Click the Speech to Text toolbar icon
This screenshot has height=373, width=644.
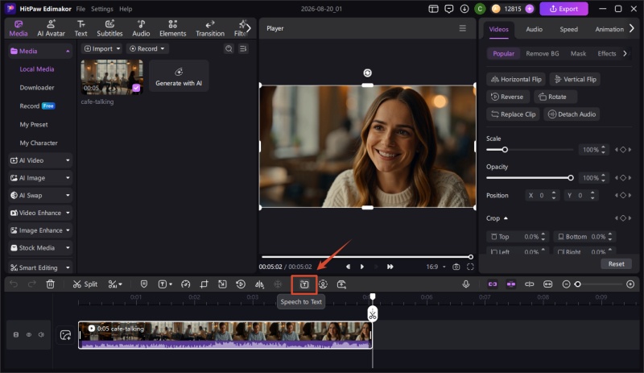pyautogui.click(x=304, y=284)
